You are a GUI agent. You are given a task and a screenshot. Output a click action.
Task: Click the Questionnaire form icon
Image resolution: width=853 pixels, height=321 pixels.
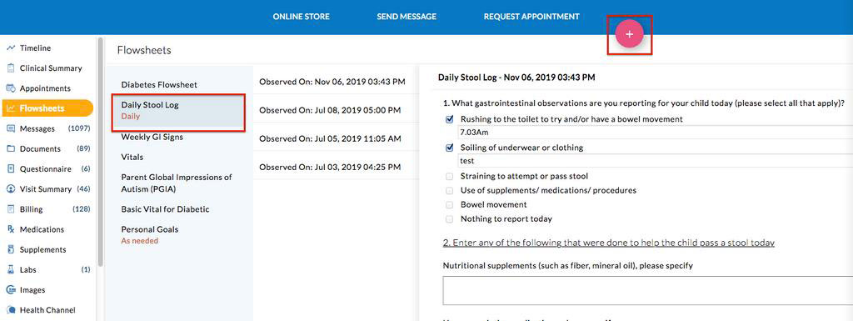coord(10,168)
